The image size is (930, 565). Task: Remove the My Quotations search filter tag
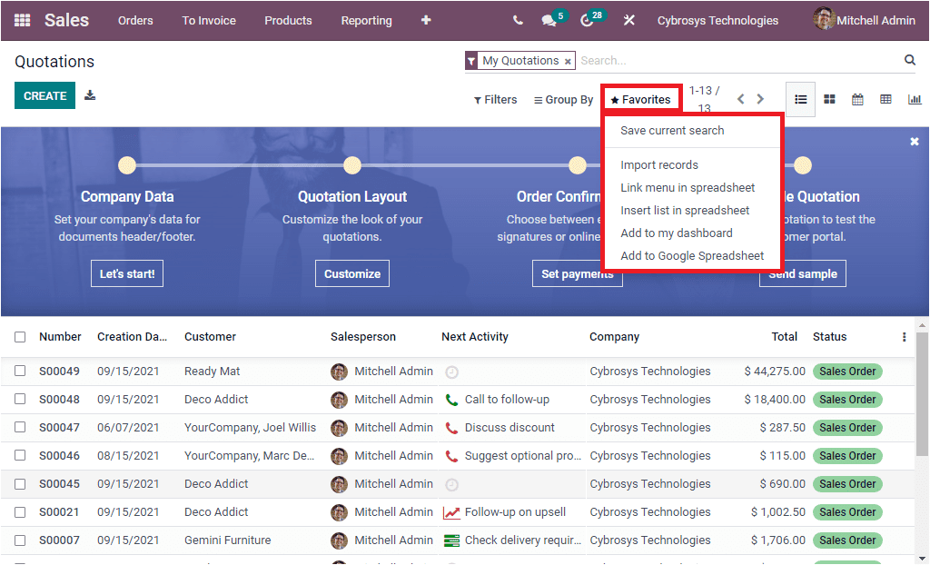569,60
